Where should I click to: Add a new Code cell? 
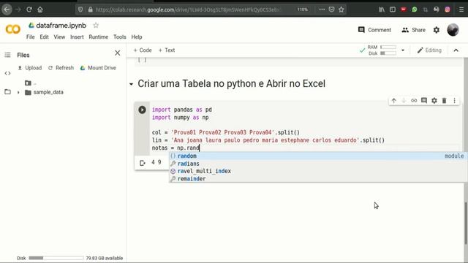143,50
